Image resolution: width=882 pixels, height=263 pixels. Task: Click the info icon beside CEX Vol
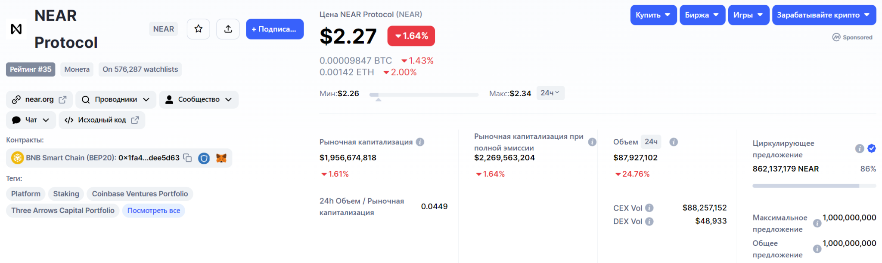[649, 208]
